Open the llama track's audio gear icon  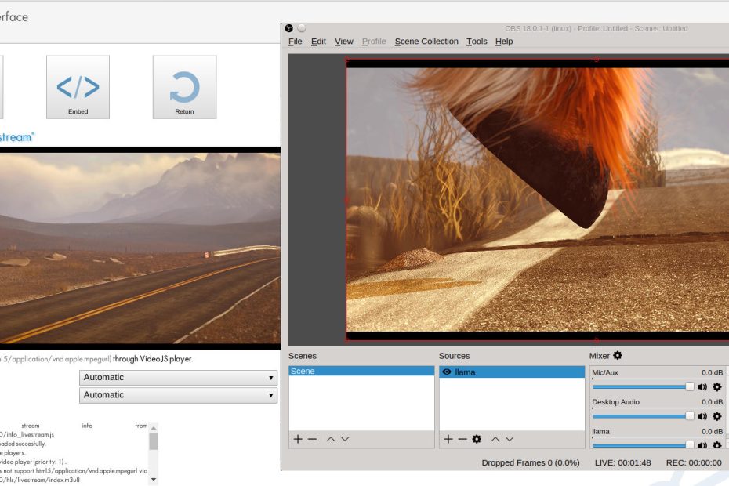click(x=716, y=445)
